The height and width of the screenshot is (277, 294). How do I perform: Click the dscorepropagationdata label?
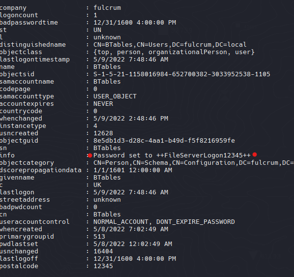pos(41,170)
